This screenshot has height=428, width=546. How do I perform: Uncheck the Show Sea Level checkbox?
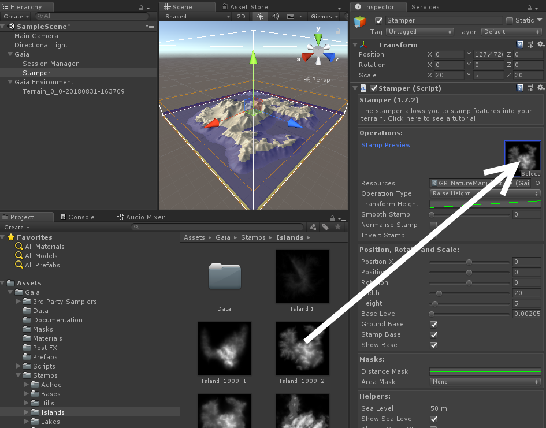tap(433, 419)
